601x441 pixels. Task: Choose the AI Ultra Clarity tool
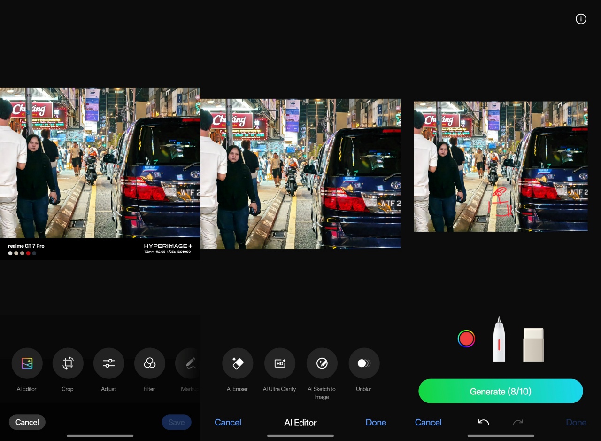[280, 363]
